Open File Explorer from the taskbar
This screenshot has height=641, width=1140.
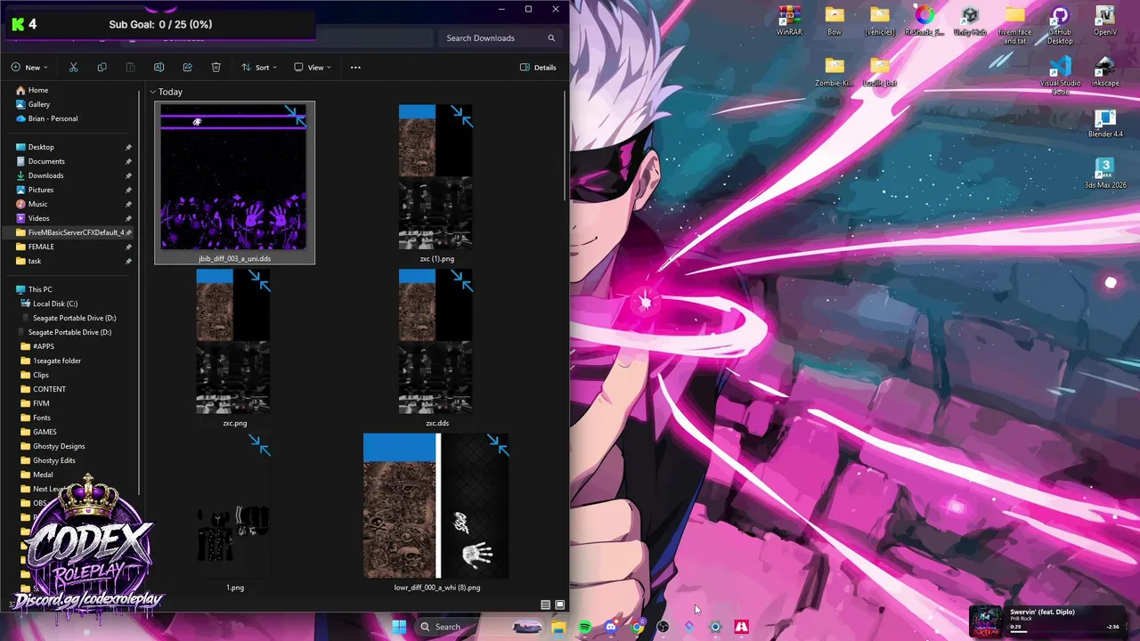(558, 627)
